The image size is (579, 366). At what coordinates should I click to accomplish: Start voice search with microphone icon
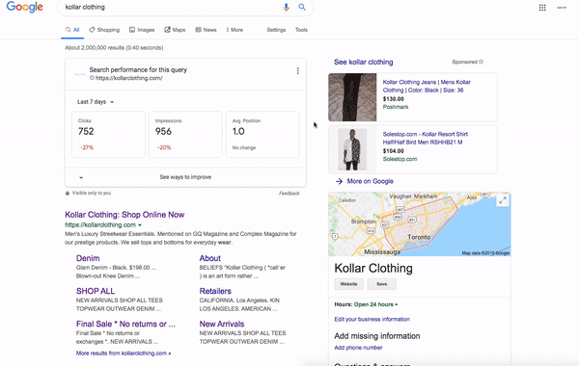pos(287,7)
